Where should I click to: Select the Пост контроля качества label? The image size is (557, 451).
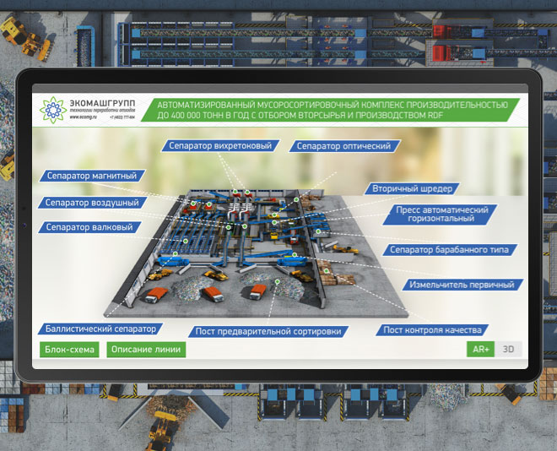pyautogui.click(x=432, y=330)
